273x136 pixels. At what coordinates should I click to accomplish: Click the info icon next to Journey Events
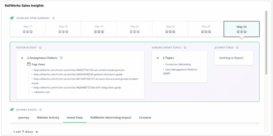tap(41, 110)
